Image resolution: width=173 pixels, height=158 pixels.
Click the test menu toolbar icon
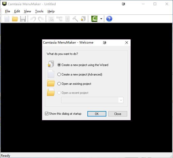[x=67, y=19]
